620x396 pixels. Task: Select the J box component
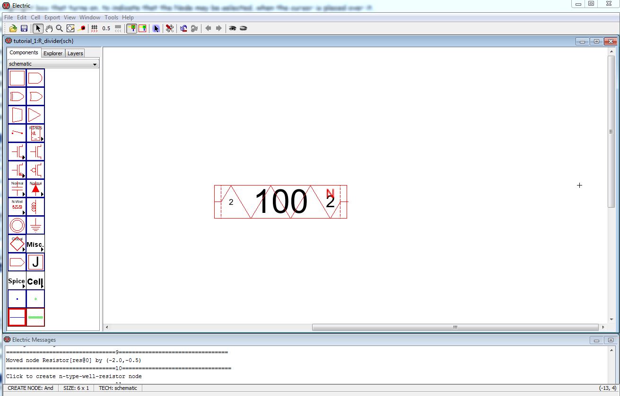click(x=35, y=262)
